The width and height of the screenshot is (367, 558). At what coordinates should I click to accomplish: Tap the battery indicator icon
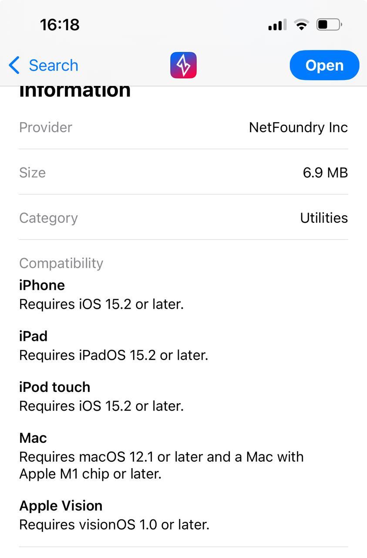pos(329,24)
